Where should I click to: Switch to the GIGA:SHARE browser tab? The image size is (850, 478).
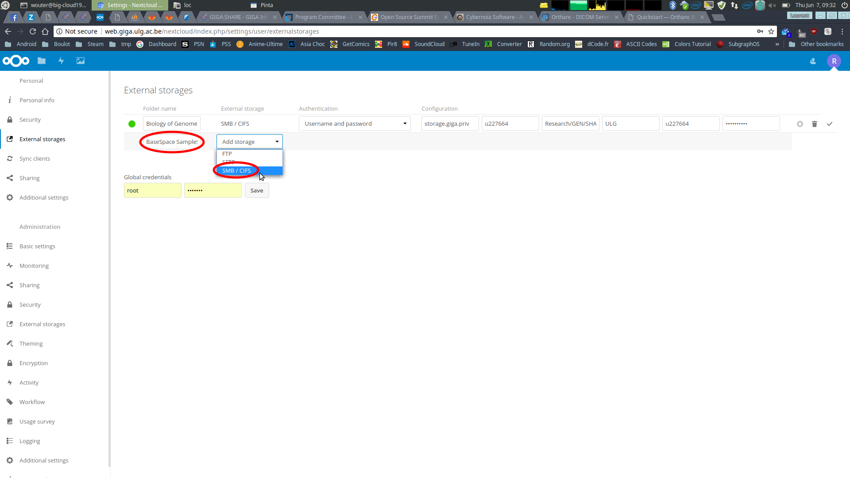(239, 17)
